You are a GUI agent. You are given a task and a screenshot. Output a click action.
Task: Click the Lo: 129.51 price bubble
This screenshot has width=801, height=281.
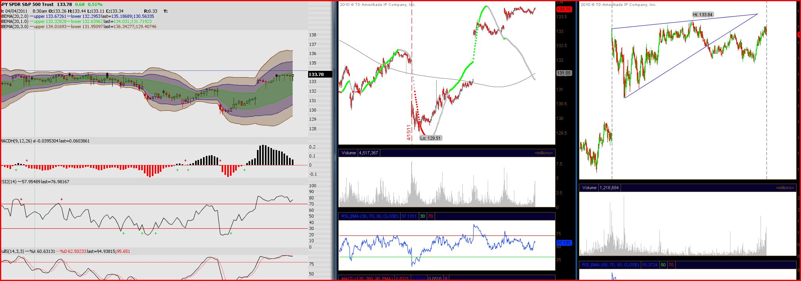click(x=431, y=138)
